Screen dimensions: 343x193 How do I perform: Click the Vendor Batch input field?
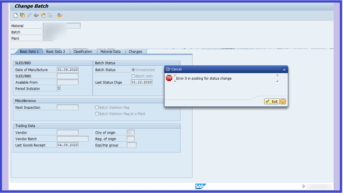(73, 139)
